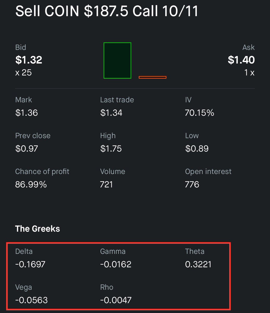Click the Prev close value $0.97

[26, 148]
